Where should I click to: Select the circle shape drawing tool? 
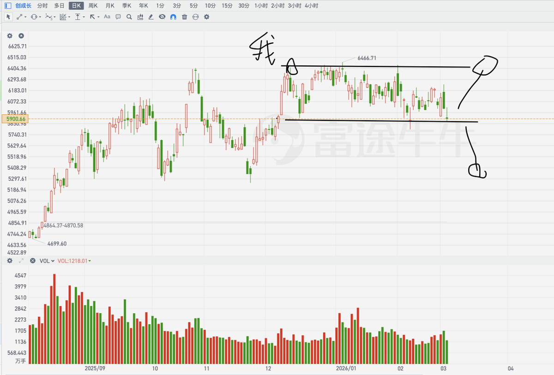pos(34,17)
